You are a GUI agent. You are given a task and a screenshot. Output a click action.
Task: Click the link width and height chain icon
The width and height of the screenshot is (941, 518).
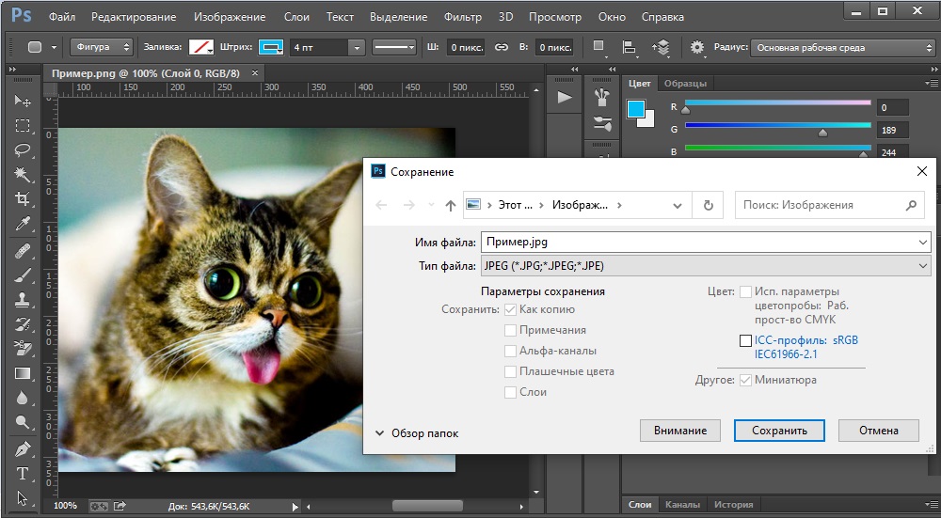(502, 47)
